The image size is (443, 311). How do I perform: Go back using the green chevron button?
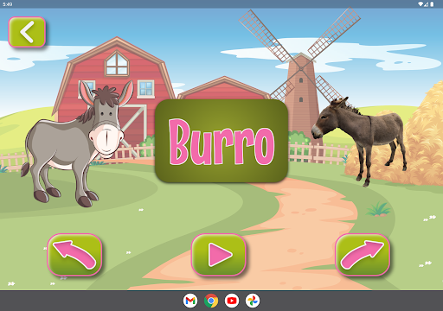27,32
